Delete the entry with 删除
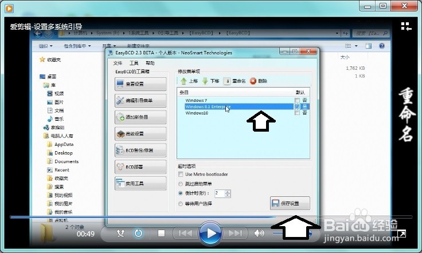The width and height of the screenshot is (422, 253). (x=259, y=81)
